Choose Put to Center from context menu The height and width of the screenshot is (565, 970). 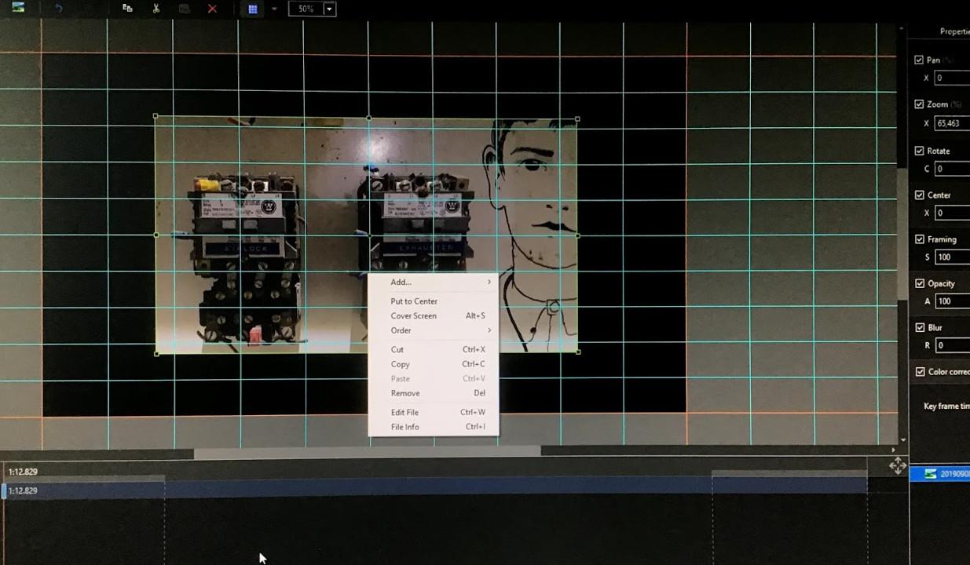point(414,301)
